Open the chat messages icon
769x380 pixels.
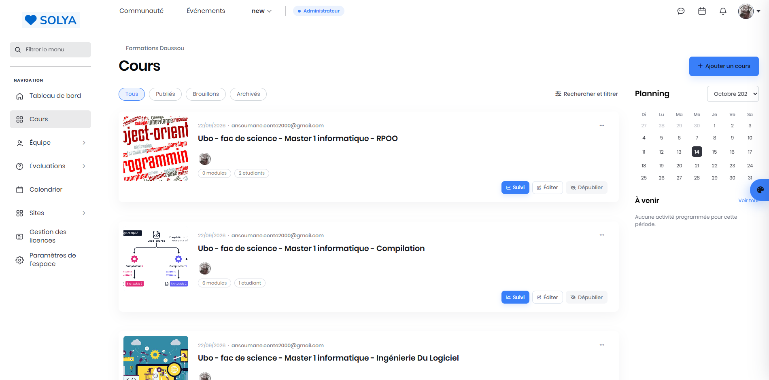(681, 11)
